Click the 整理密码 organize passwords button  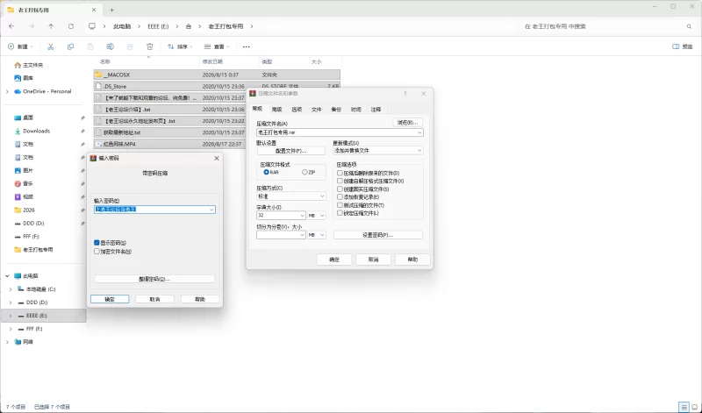[154, 279]
